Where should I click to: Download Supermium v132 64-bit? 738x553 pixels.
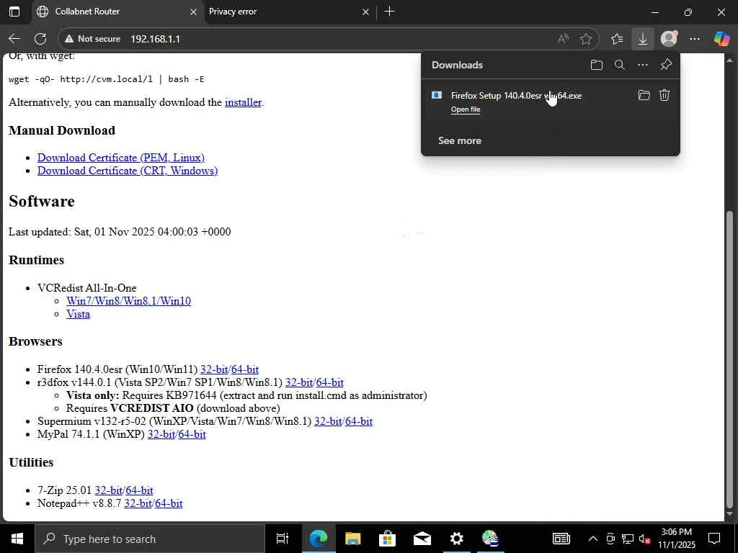coord(359,421)
